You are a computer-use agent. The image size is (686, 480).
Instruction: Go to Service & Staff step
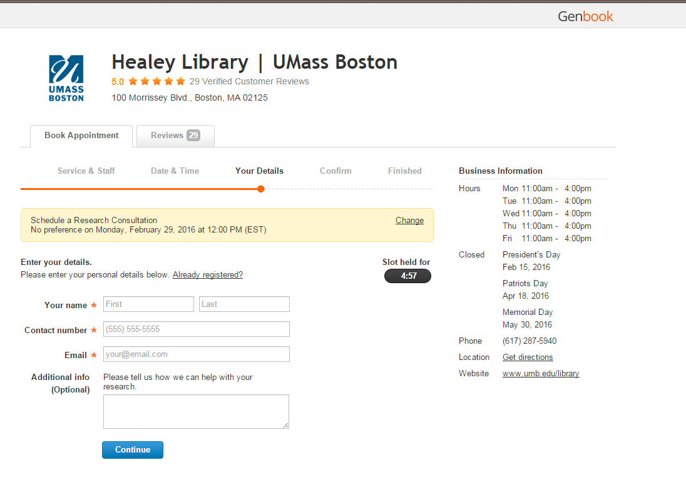tap(86, 171)
